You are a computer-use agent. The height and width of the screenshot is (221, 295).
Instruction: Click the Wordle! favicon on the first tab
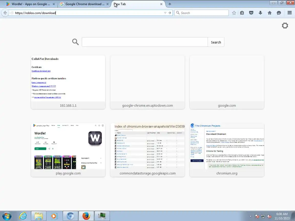tap(8, 4)
